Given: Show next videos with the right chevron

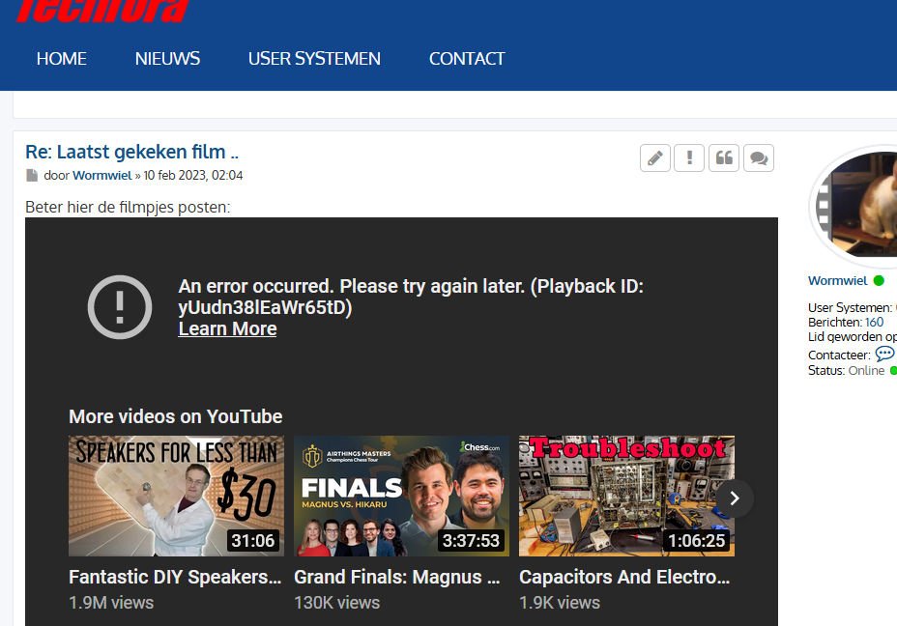Looking at the screenshot, I should 735,498.
